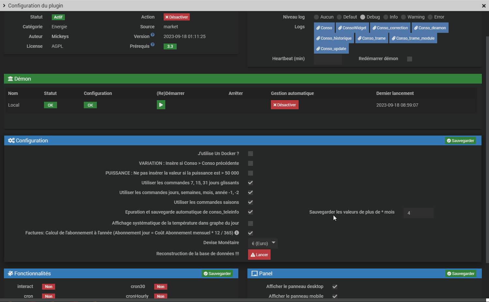Image resolution: width=489 pixels, height=302 pixels.
Task: Select the Defaut log level
Action: click(339, 17)
